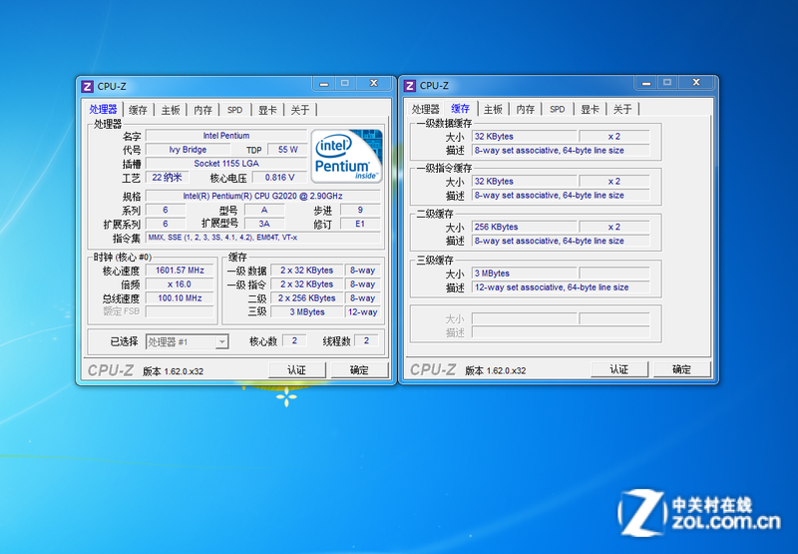
Task: Open 主板 tab in left window
Action: tap(171, 110)
